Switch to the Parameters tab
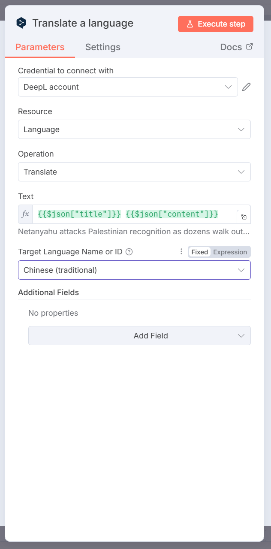271x549 pixels. [x=40, y=47]
